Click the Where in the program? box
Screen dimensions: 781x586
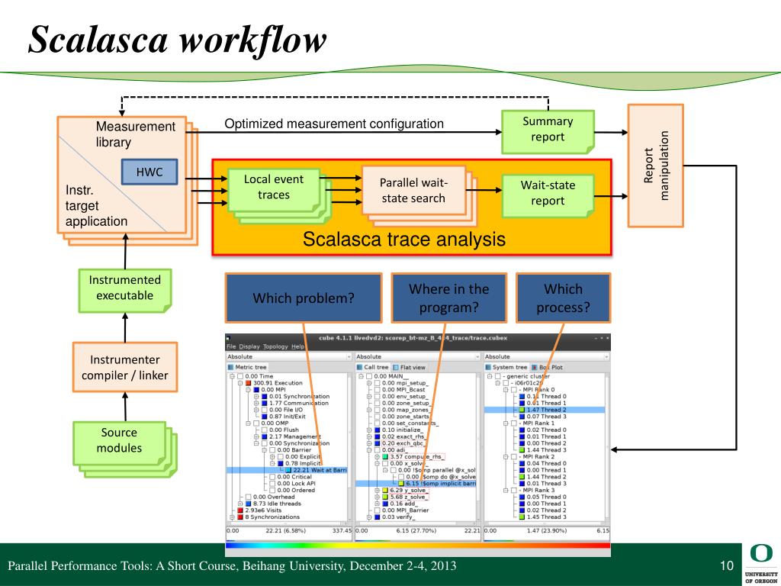(448, 298)
